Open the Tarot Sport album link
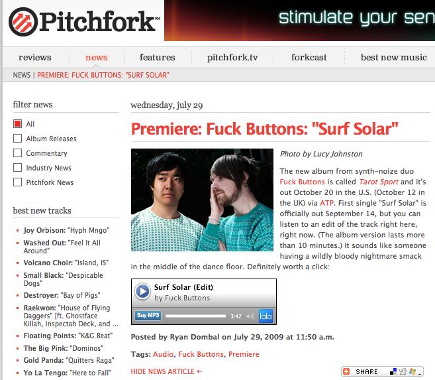The width and height of the screenshot is (435, 380). pyautogui.click(x=379, y=182)
